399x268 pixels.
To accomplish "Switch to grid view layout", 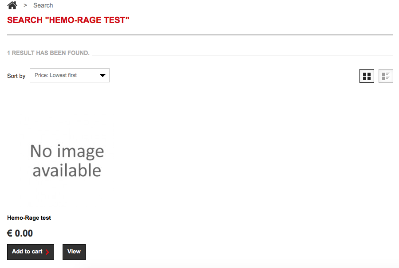I will pos(367,76).
